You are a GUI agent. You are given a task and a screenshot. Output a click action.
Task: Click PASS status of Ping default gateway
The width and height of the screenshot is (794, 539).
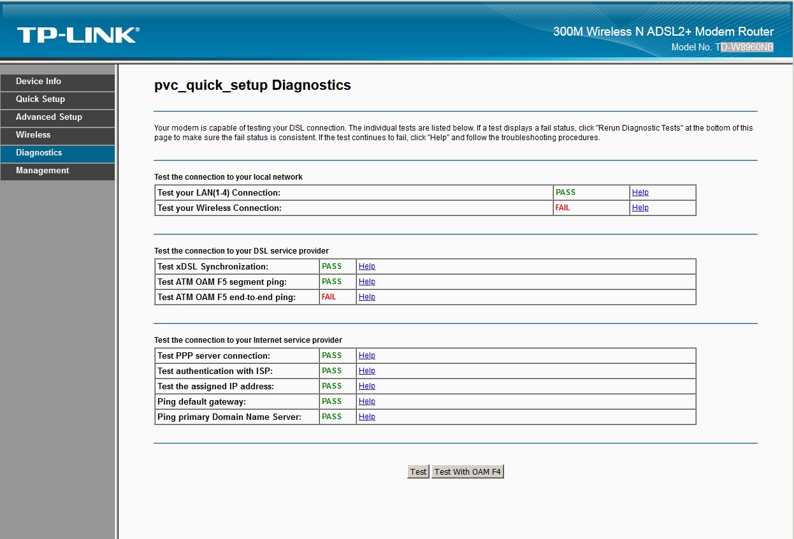tap(331, 401)
